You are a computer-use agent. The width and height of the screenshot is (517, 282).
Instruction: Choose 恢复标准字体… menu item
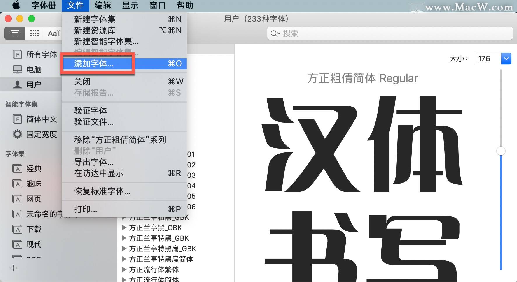click(x=124, y=191)
